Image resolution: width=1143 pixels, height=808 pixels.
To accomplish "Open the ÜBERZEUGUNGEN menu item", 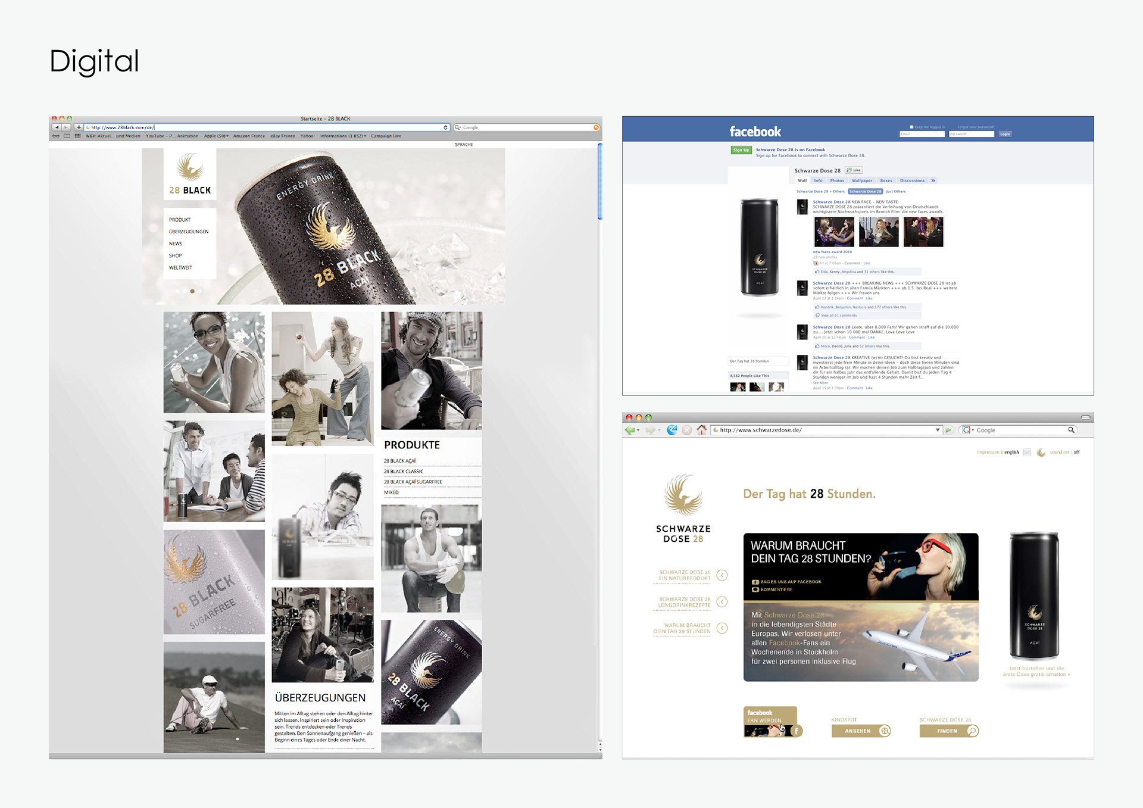I will (189, 232).
